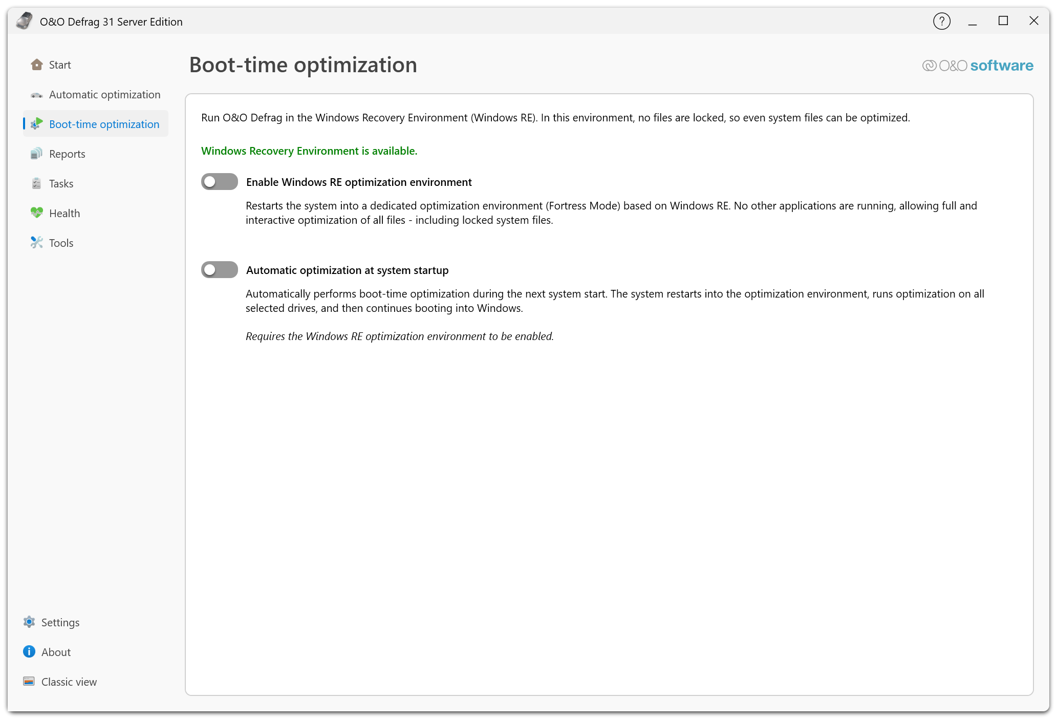
Task: Select Boot-time optimization in sidebar
Action: (x=96, y=124)
